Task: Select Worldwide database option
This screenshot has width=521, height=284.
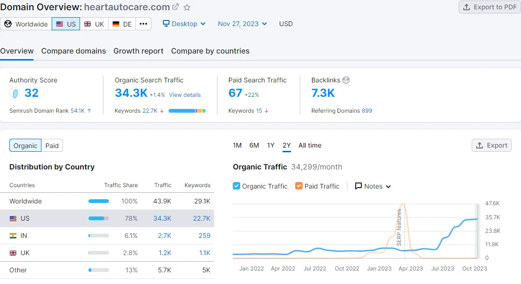Action: click(26, 24)
